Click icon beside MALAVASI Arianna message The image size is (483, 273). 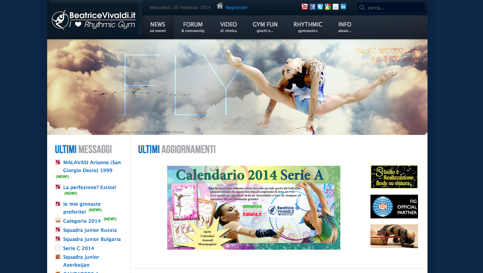(58, 162)
